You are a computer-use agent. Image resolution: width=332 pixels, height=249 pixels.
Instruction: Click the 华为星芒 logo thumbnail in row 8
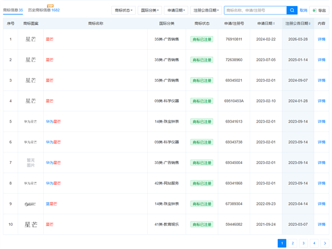point(30,183)
